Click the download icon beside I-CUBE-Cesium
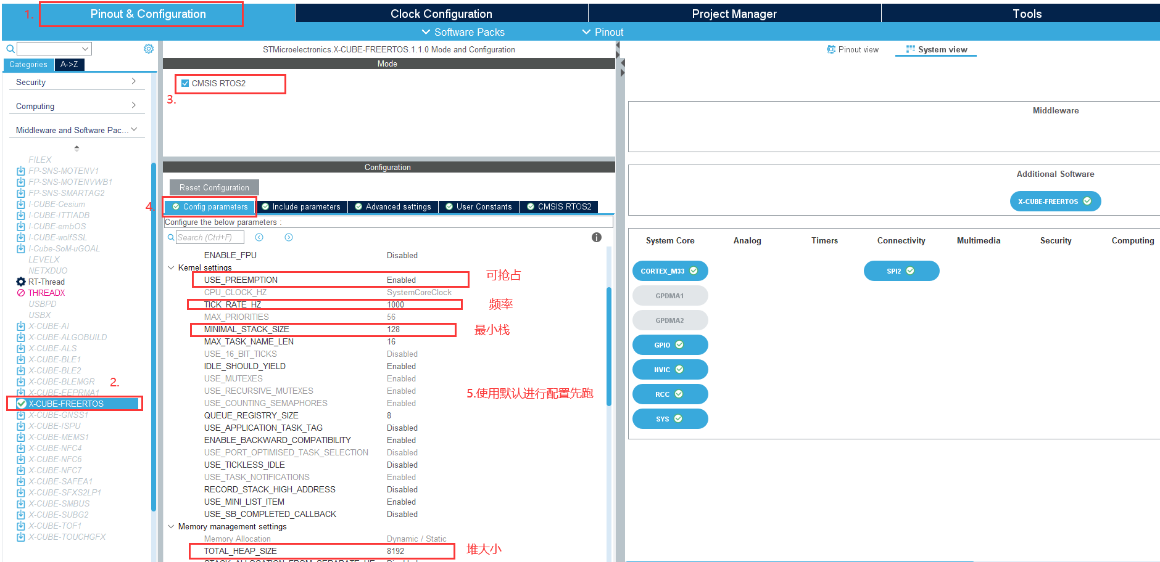The image size is (1160, 562). pos(21,204)
